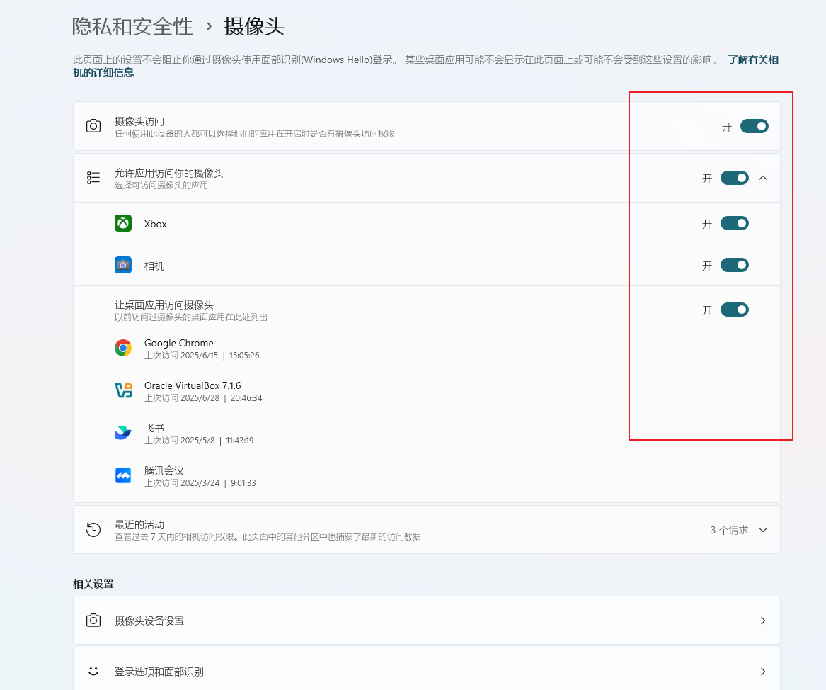The image size is (826, 690).
Task: Click the 腾讯会议 app icon
Action: click(123, 475)
